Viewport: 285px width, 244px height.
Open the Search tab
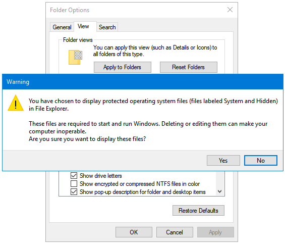tap(107, 27)
